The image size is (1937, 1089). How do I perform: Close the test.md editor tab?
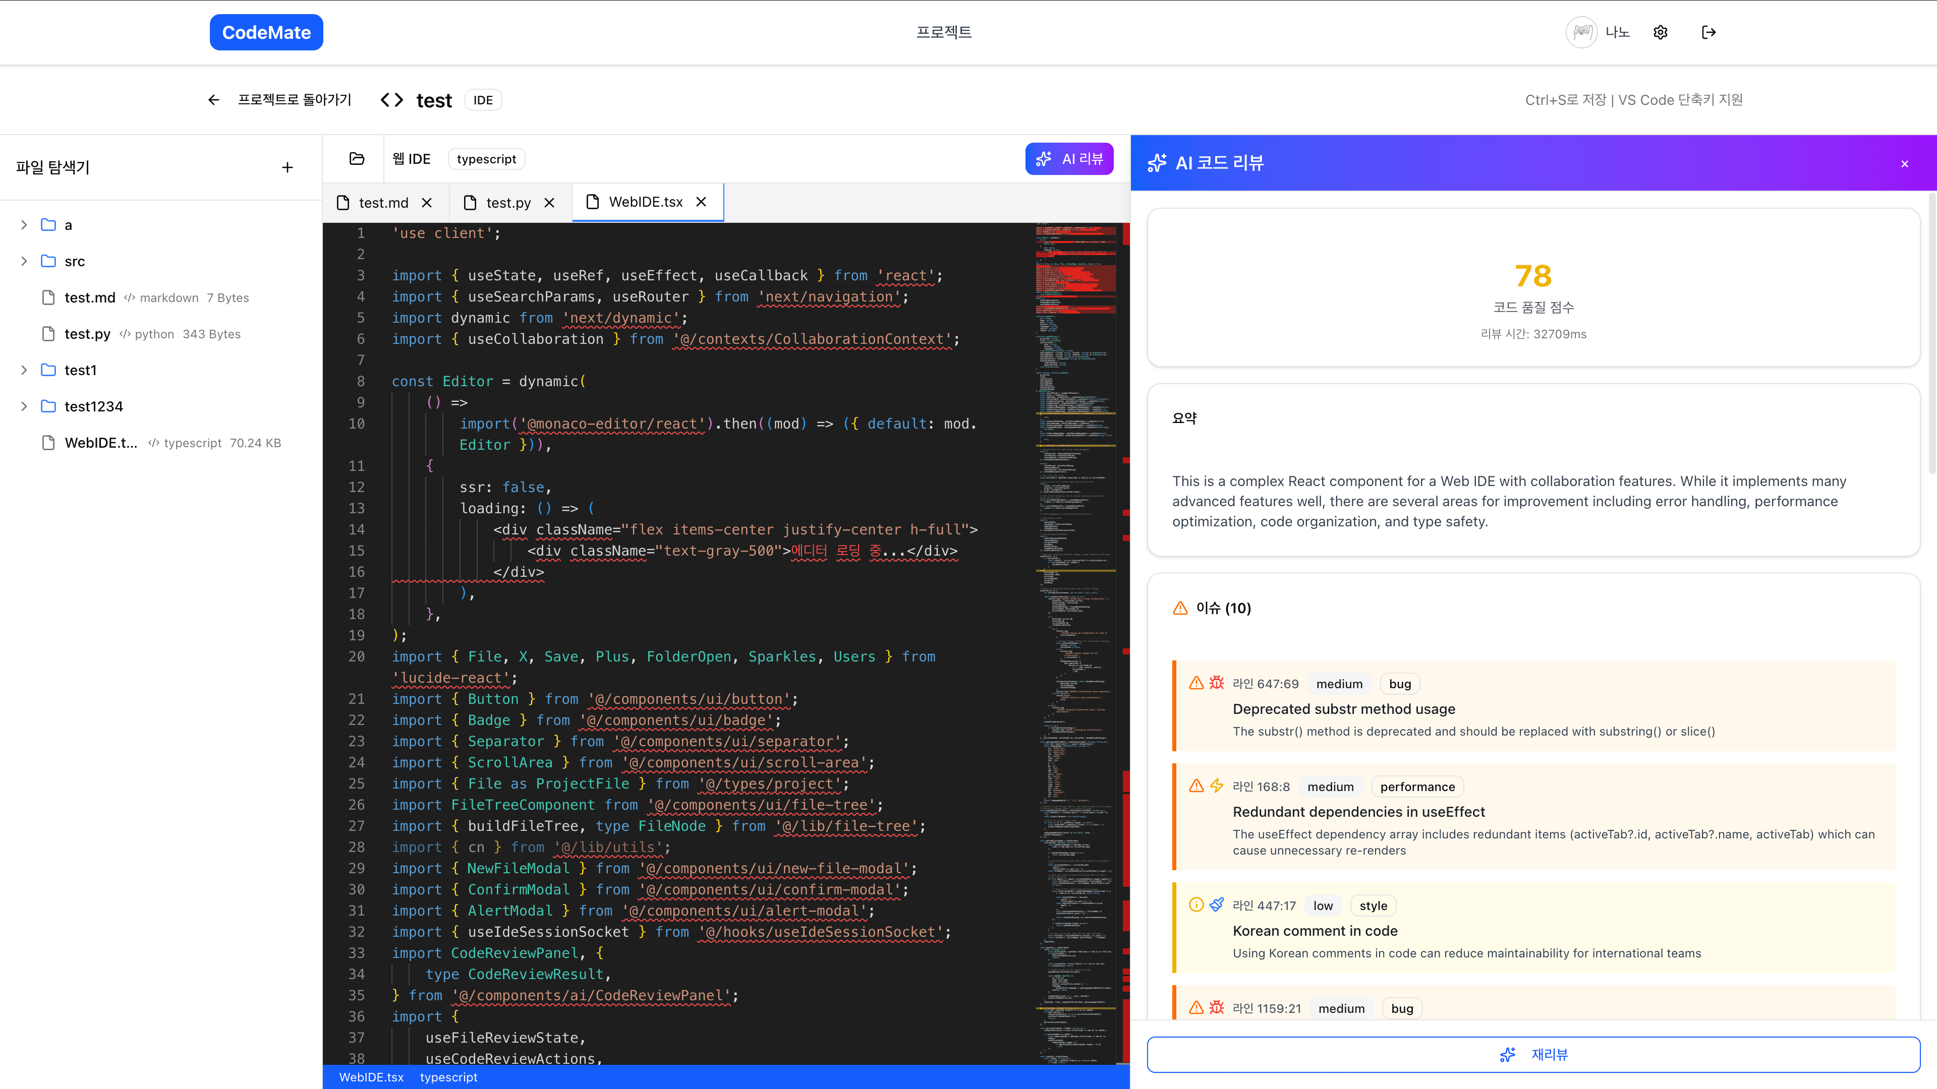(x=427, y=203)
